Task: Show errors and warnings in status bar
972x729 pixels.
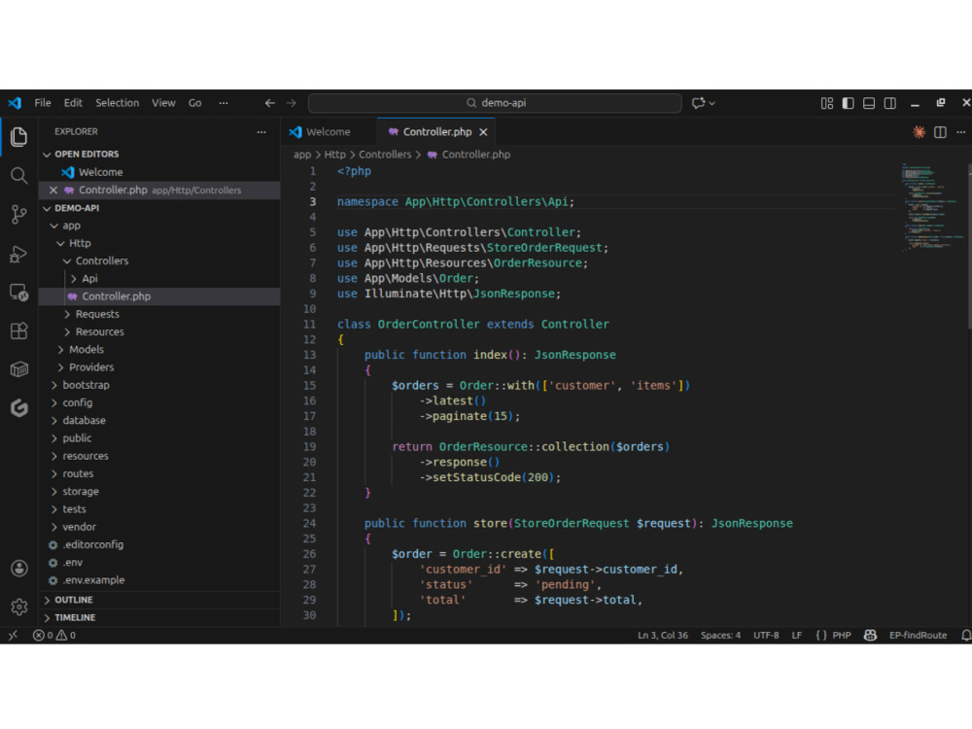Action: (x=53, y=636)
